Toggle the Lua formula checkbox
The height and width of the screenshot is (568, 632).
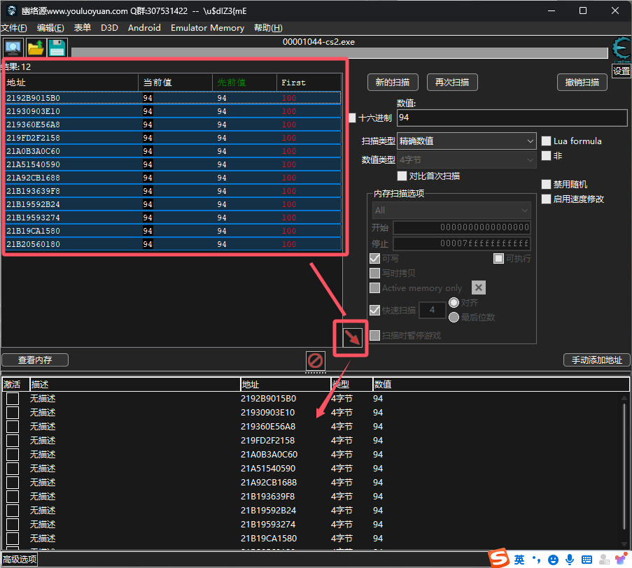coord(547,141)
